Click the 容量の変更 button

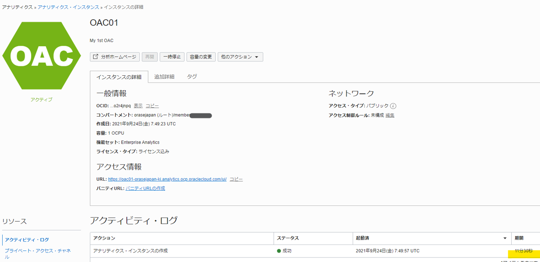[201, 57]
